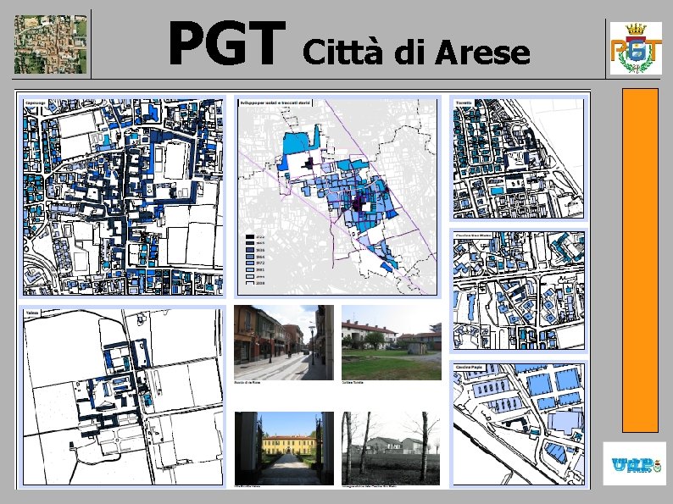Click the 1981 legend color swatch
Viewport: 673px width, 504px height.
pos(250,270)
